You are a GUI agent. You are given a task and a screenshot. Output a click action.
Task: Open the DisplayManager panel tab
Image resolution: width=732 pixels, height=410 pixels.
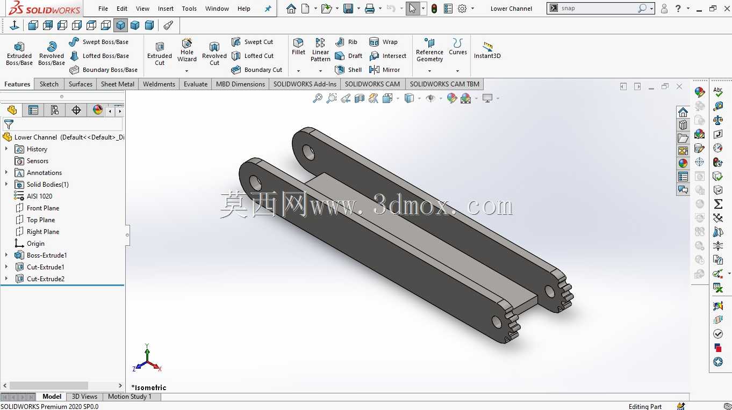pyautogui.click(x=98, y=110)
